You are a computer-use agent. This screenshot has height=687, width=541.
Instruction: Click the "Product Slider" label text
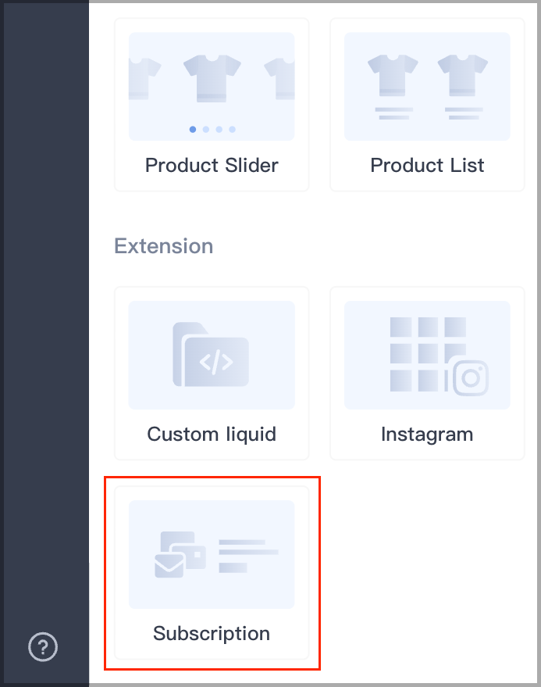point(212,166)
